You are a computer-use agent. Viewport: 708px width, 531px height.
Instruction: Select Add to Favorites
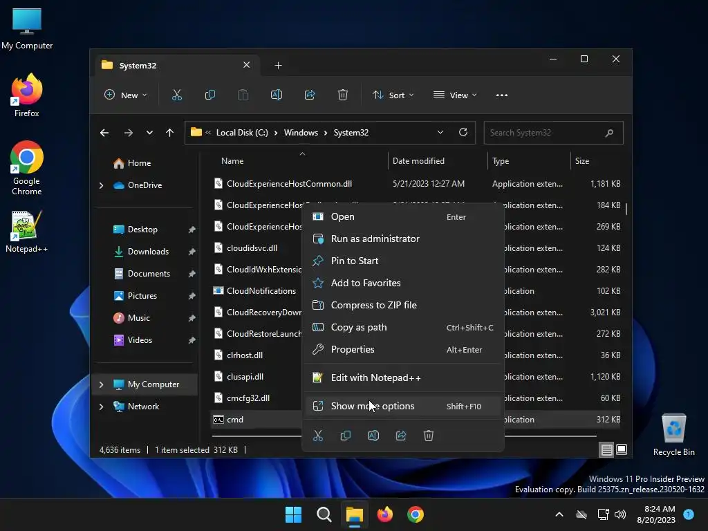[x=403, y=283]
